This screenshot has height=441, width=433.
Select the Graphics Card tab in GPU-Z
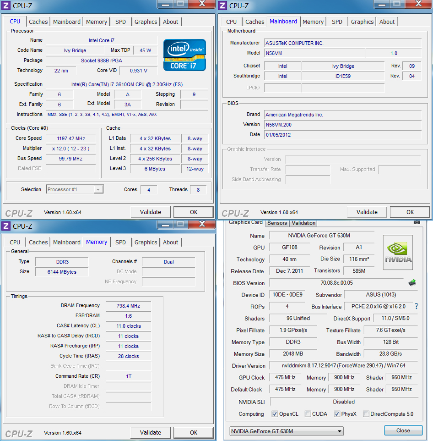click(245, 222)
